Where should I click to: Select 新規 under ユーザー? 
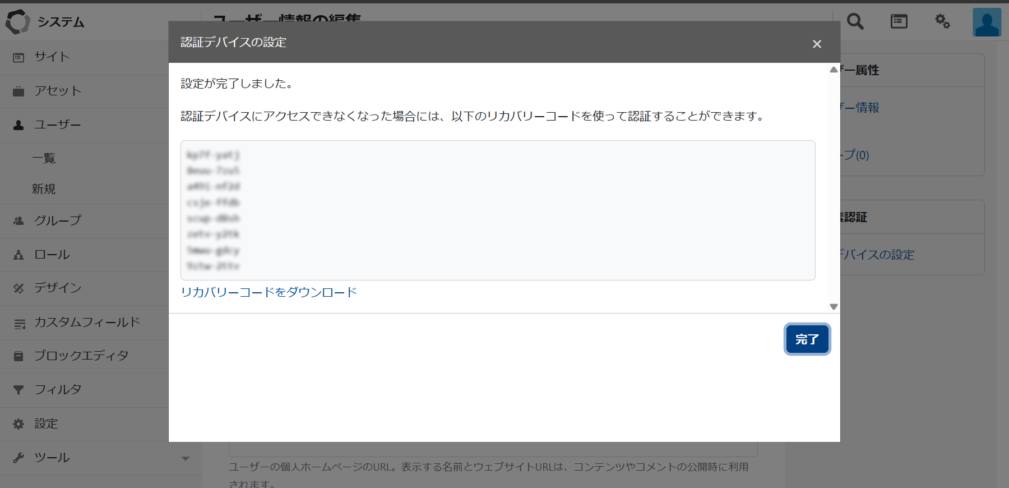coord(44,189)
